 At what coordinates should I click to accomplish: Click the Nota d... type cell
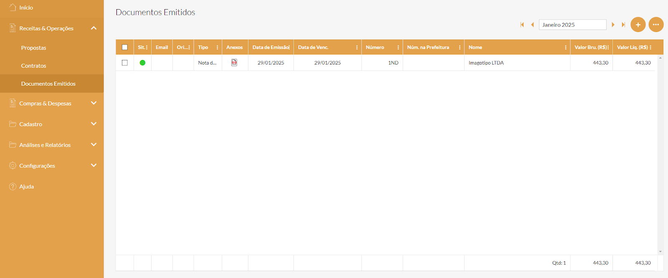207,63
